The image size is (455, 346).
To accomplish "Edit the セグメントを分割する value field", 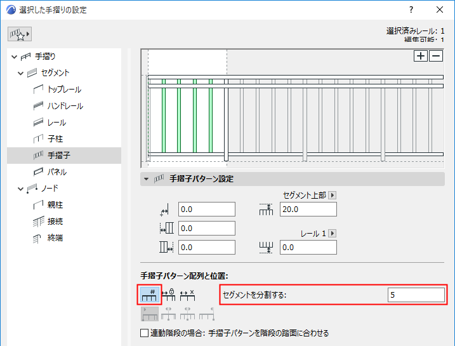I will (x=416, y=295).
